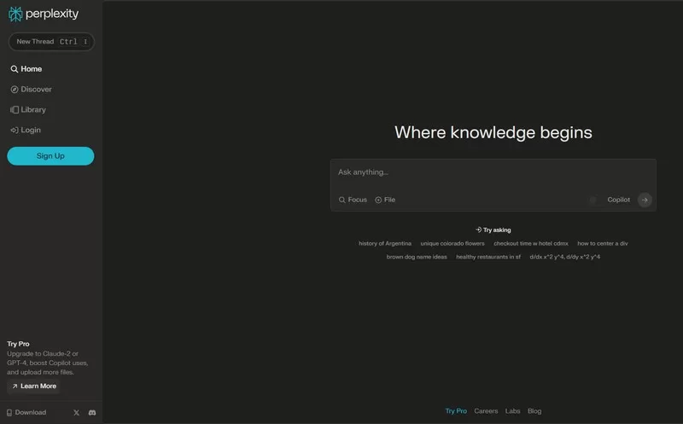Submit the query with the arrow button
683x424 pixels.
click(645, 200)
